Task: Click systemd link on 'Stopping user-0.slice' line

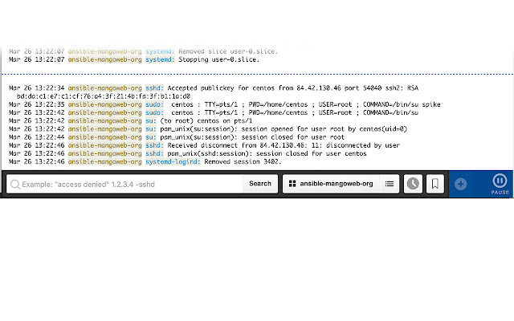Action: (x=160, y=59)
